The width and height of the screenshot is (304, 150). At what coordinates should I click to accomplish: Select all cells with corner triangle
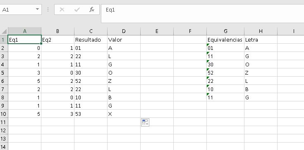pos(4,31)
